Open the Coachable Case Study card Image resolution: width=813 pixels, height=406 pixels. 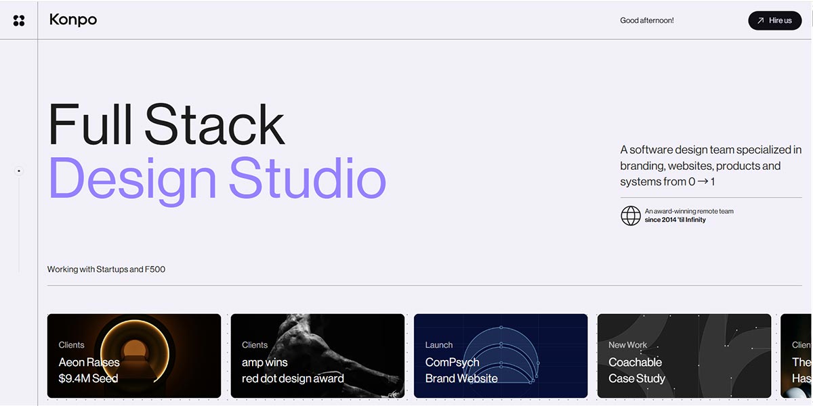click(x=684, y=356)
